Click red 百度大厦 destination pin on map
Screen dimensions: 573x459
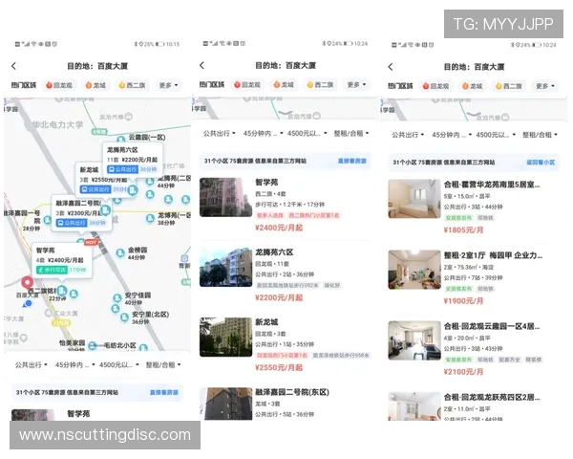[27, 282]
